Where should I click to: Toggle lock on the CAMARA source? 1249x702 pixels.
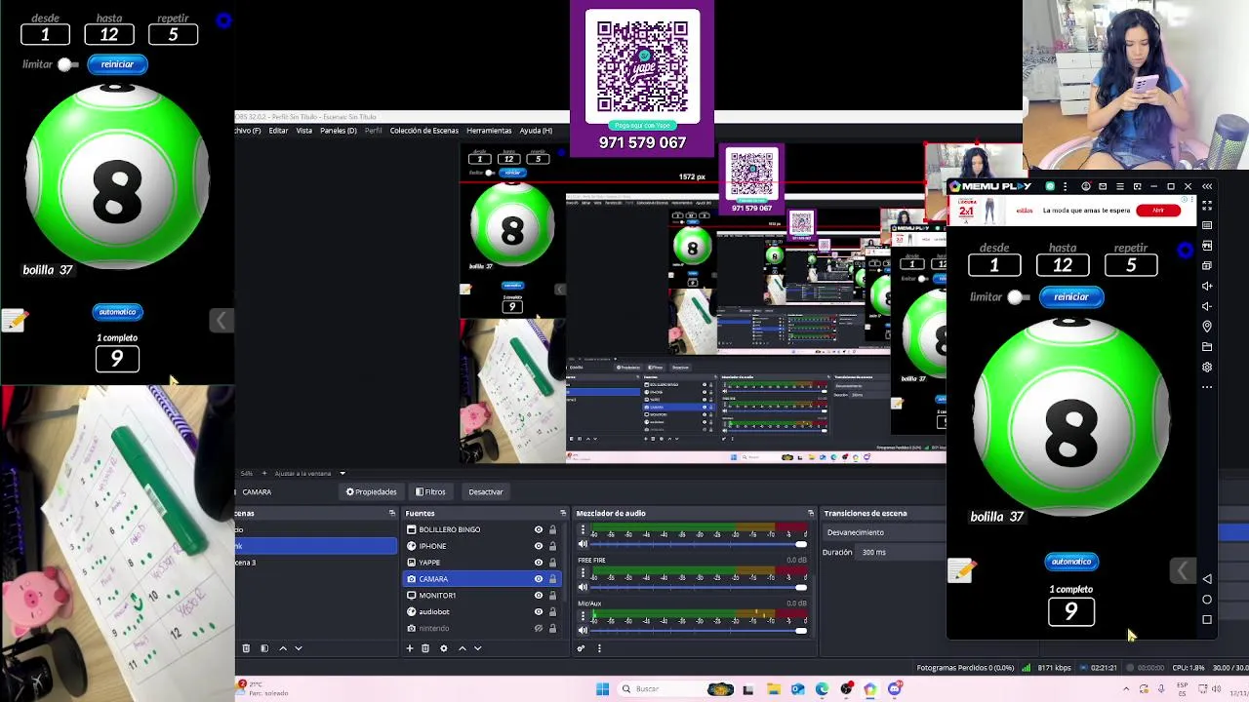pos(552,579)
